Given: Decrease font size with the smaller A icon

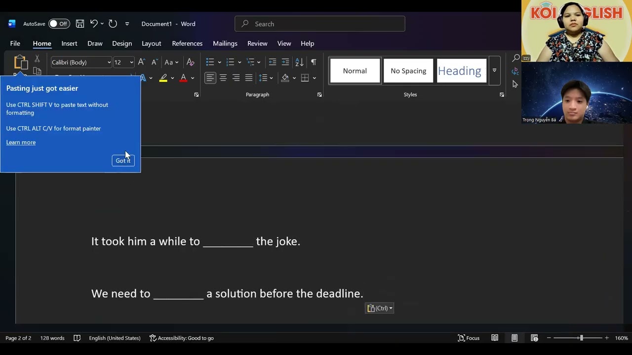Looking at the screenshot, I should pos(154,62).
